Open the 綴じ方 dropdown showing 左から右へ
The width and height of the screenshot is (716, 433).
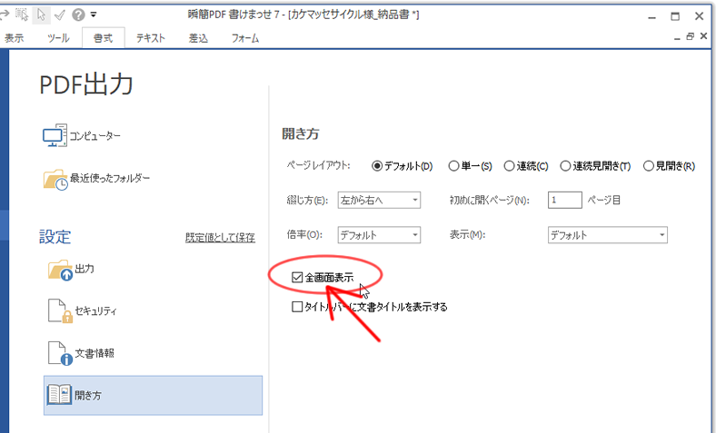[379, 200]
